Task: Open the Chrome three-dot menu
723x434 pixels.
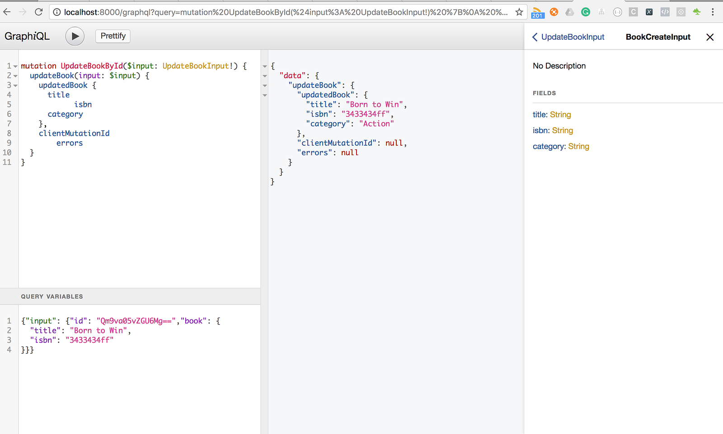Action: (713, 12)
